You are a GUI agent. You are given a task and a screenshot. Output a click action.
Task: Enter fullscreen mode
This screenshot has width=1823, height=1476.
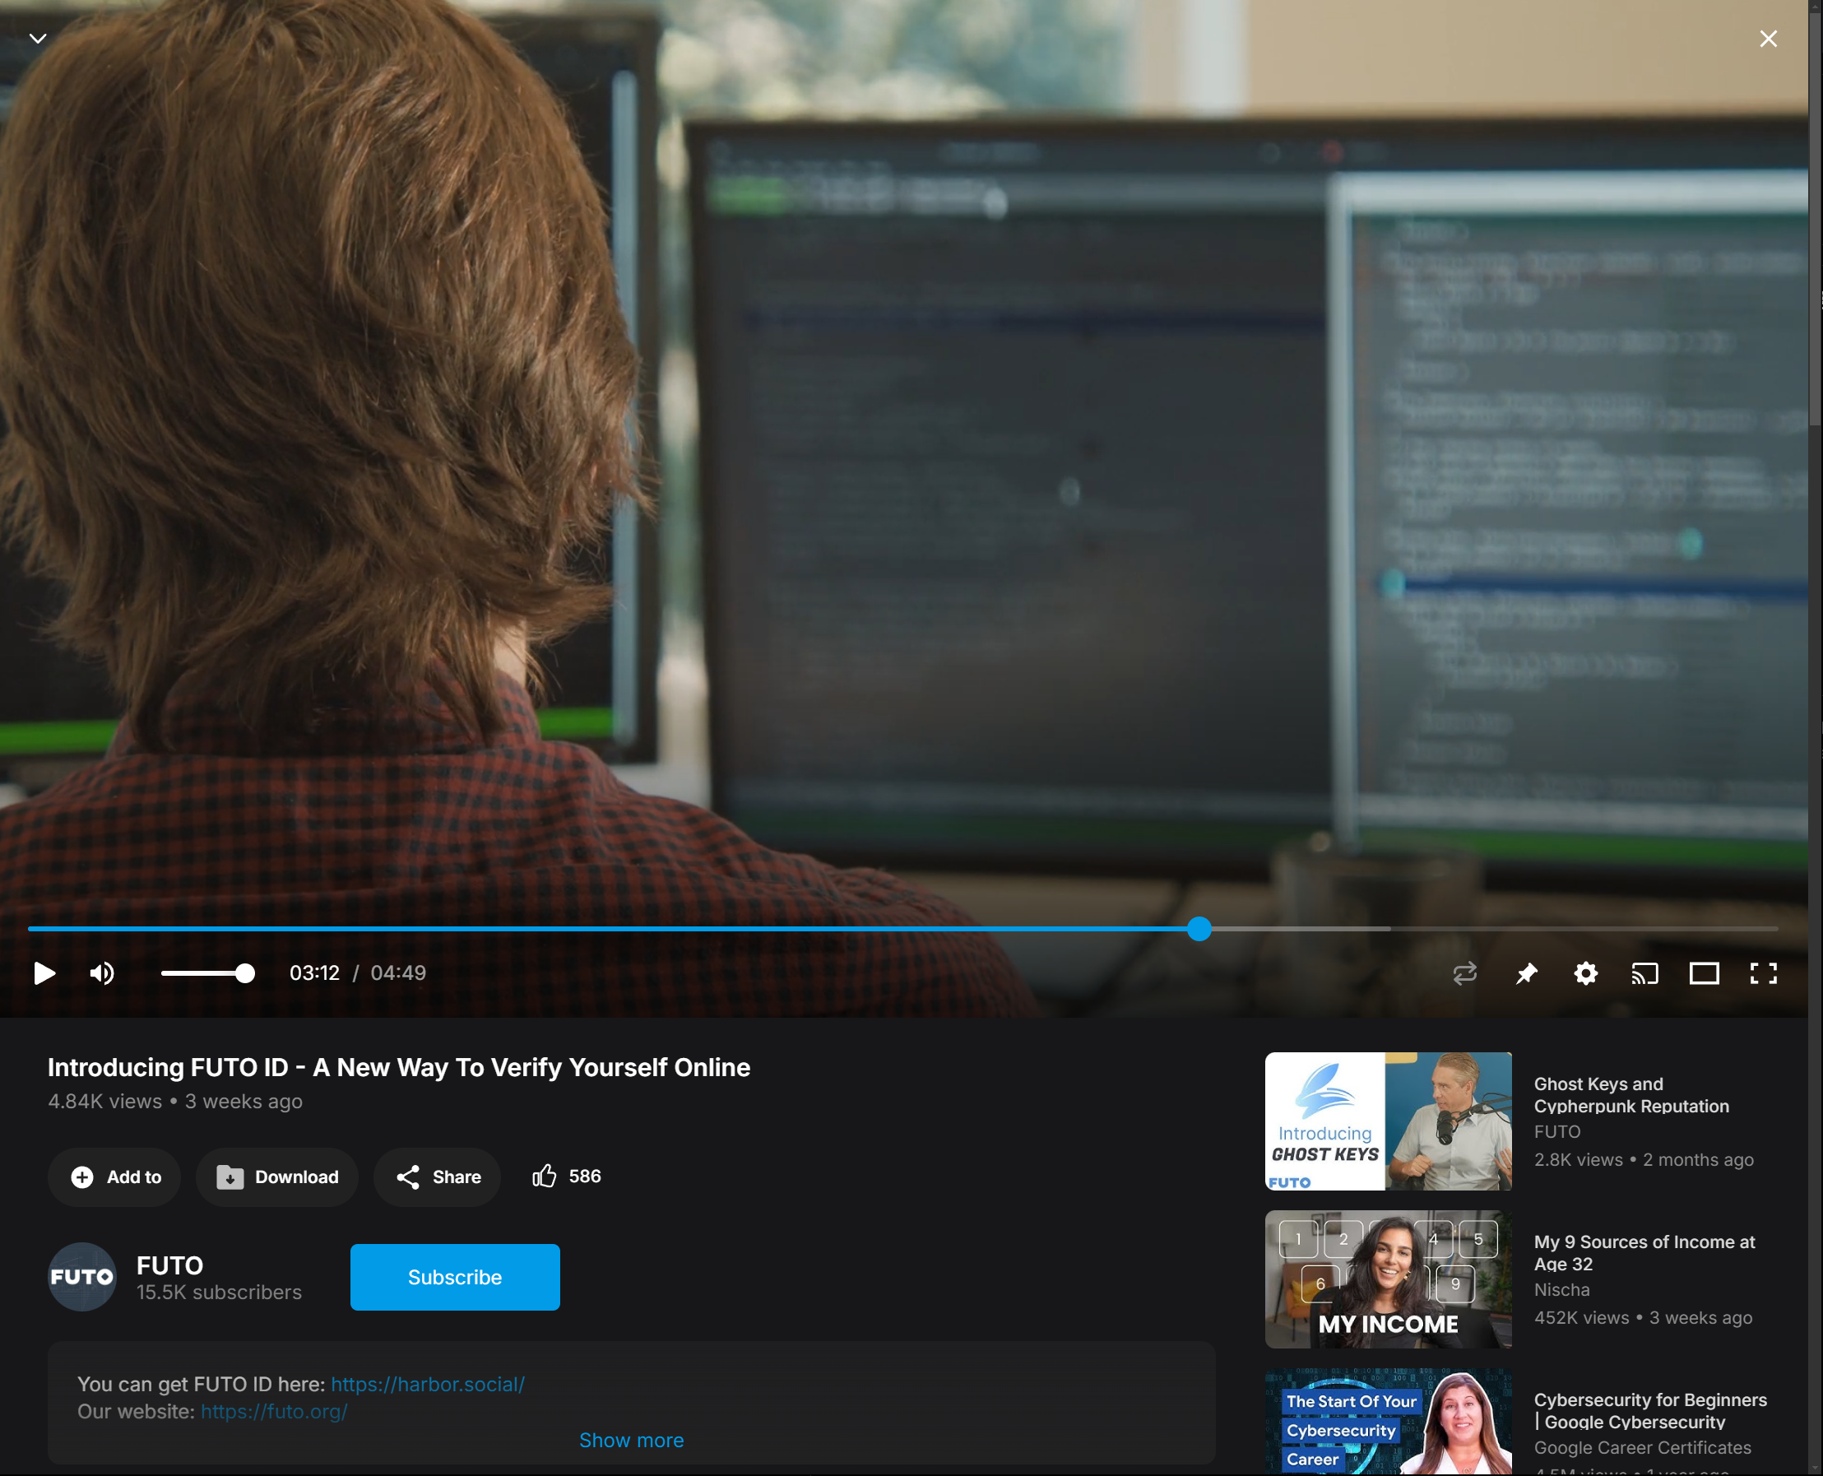(x=1764, y=973)
